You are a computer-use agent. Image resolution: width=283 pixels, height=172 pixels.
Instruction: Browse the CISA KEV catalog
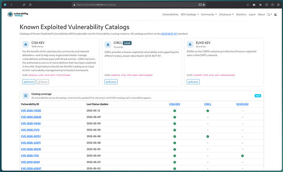pyautogui.click(x=29, y=82)
